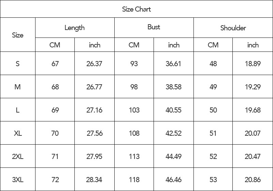Screen dimensions: 273x191
Task: Click the 36.61 bust inch value
Action: [x=173, y=64]
